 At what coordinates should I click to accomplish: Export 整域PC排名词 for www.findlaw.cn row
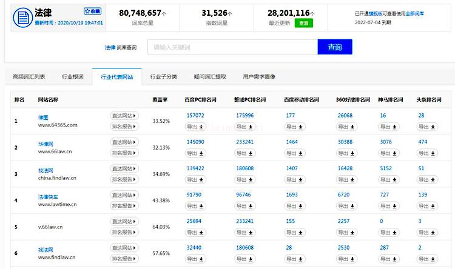[245, 259]
